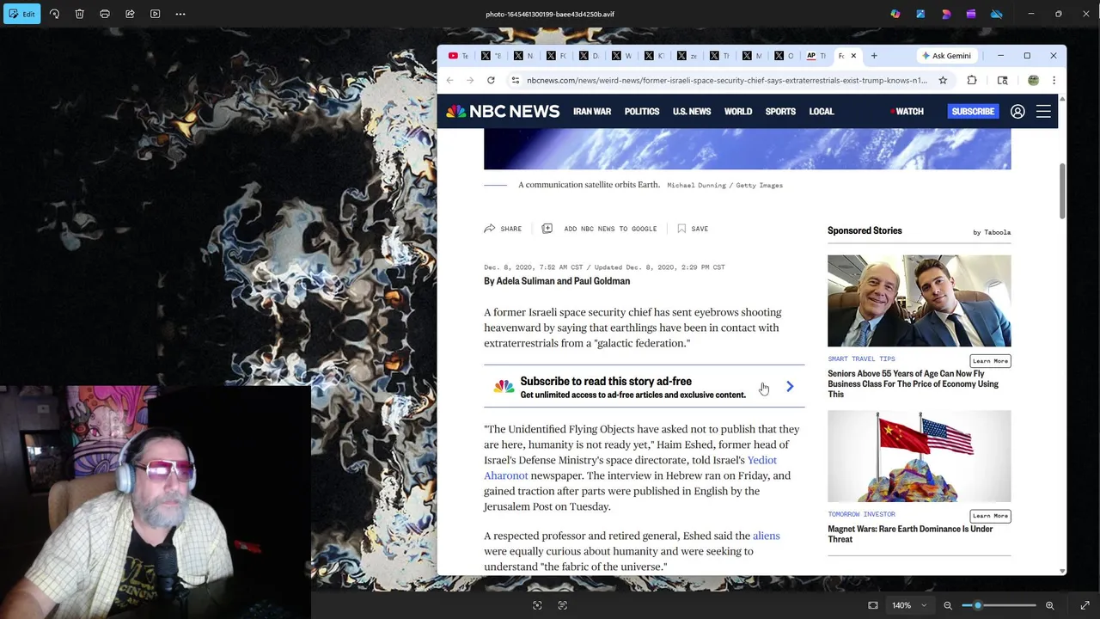The height and width of the screenshot is (619, 1100).
Task: Open the Chrome extensions puzzle icon
Action: click(972, 80)
